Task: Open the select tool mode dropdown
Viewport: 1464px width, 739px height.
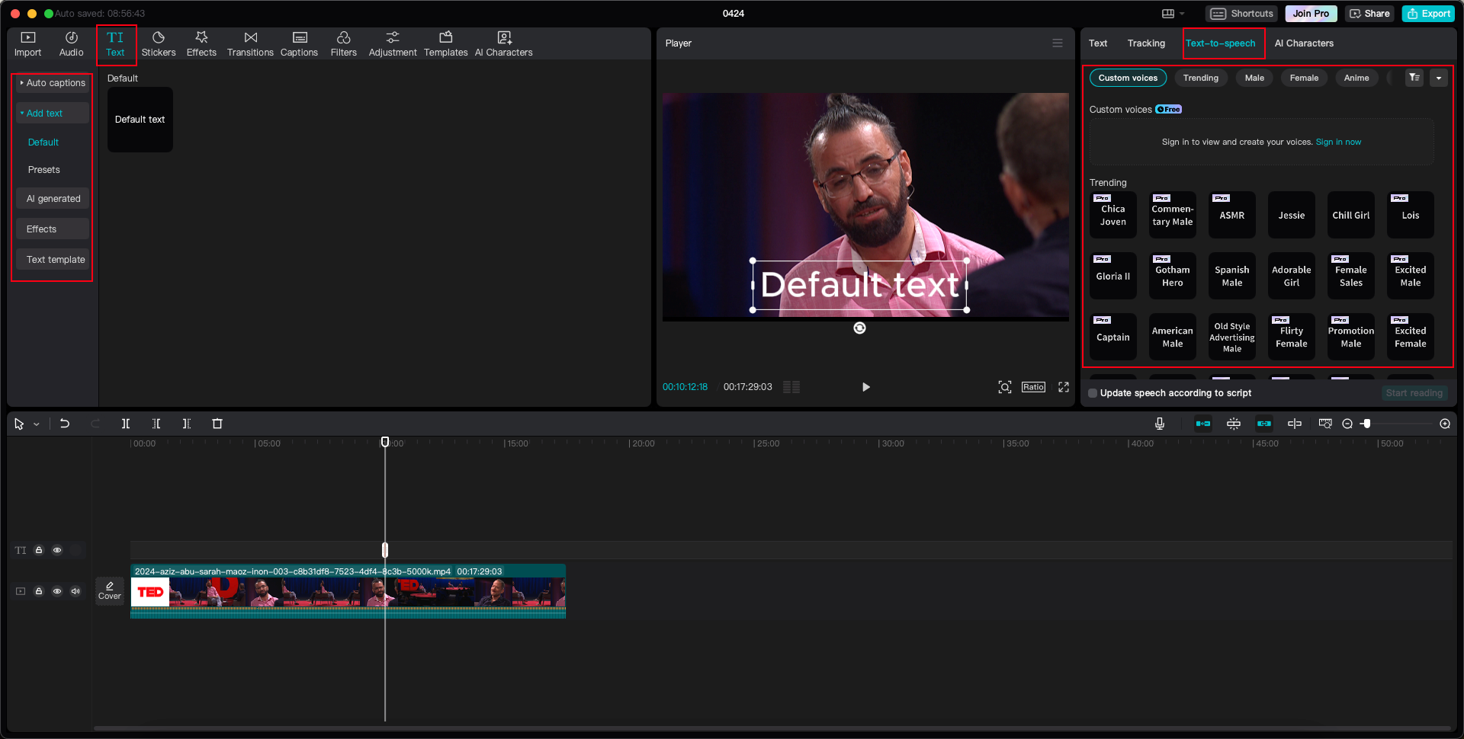Action: click(37, 424)
